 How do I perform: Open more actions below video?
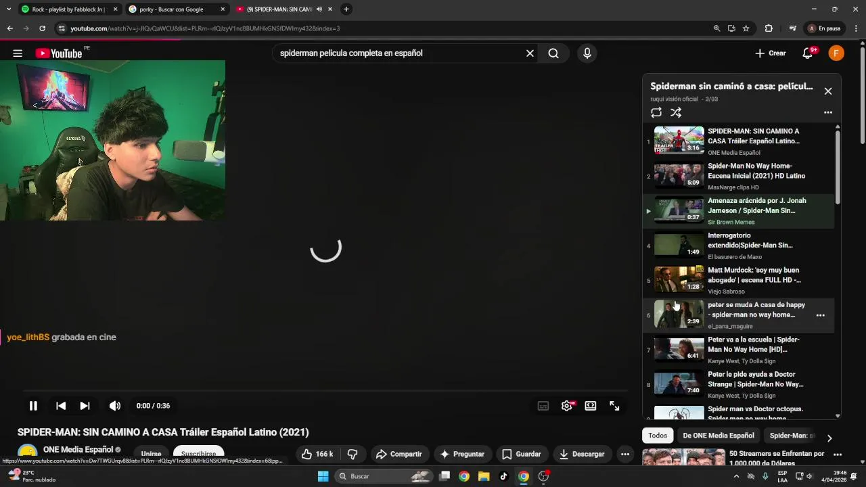coord(625,454)
